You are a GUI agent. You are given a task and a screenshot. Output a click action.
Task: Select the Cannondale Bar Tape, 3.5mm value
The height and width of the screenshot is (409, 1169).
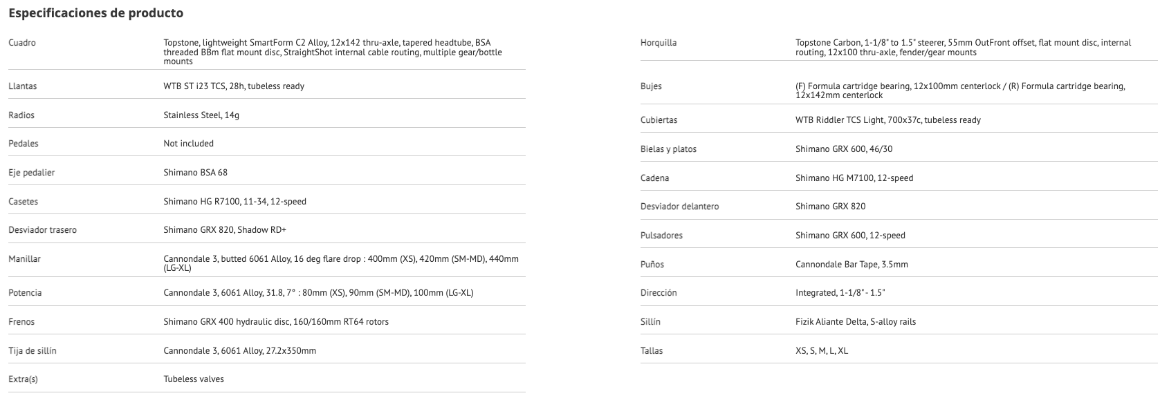852,265
